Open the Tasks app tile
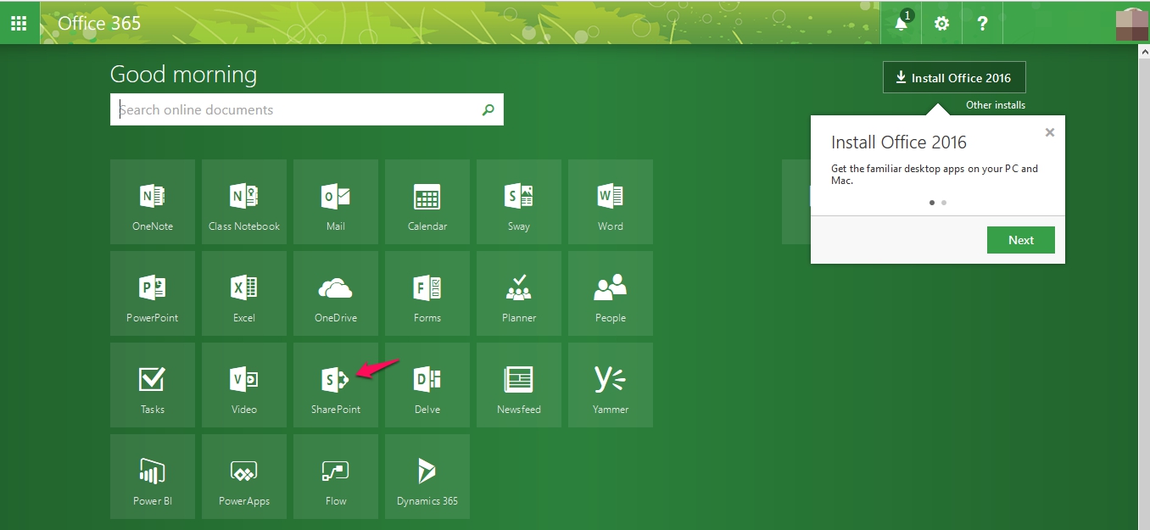 click(153, 385)
